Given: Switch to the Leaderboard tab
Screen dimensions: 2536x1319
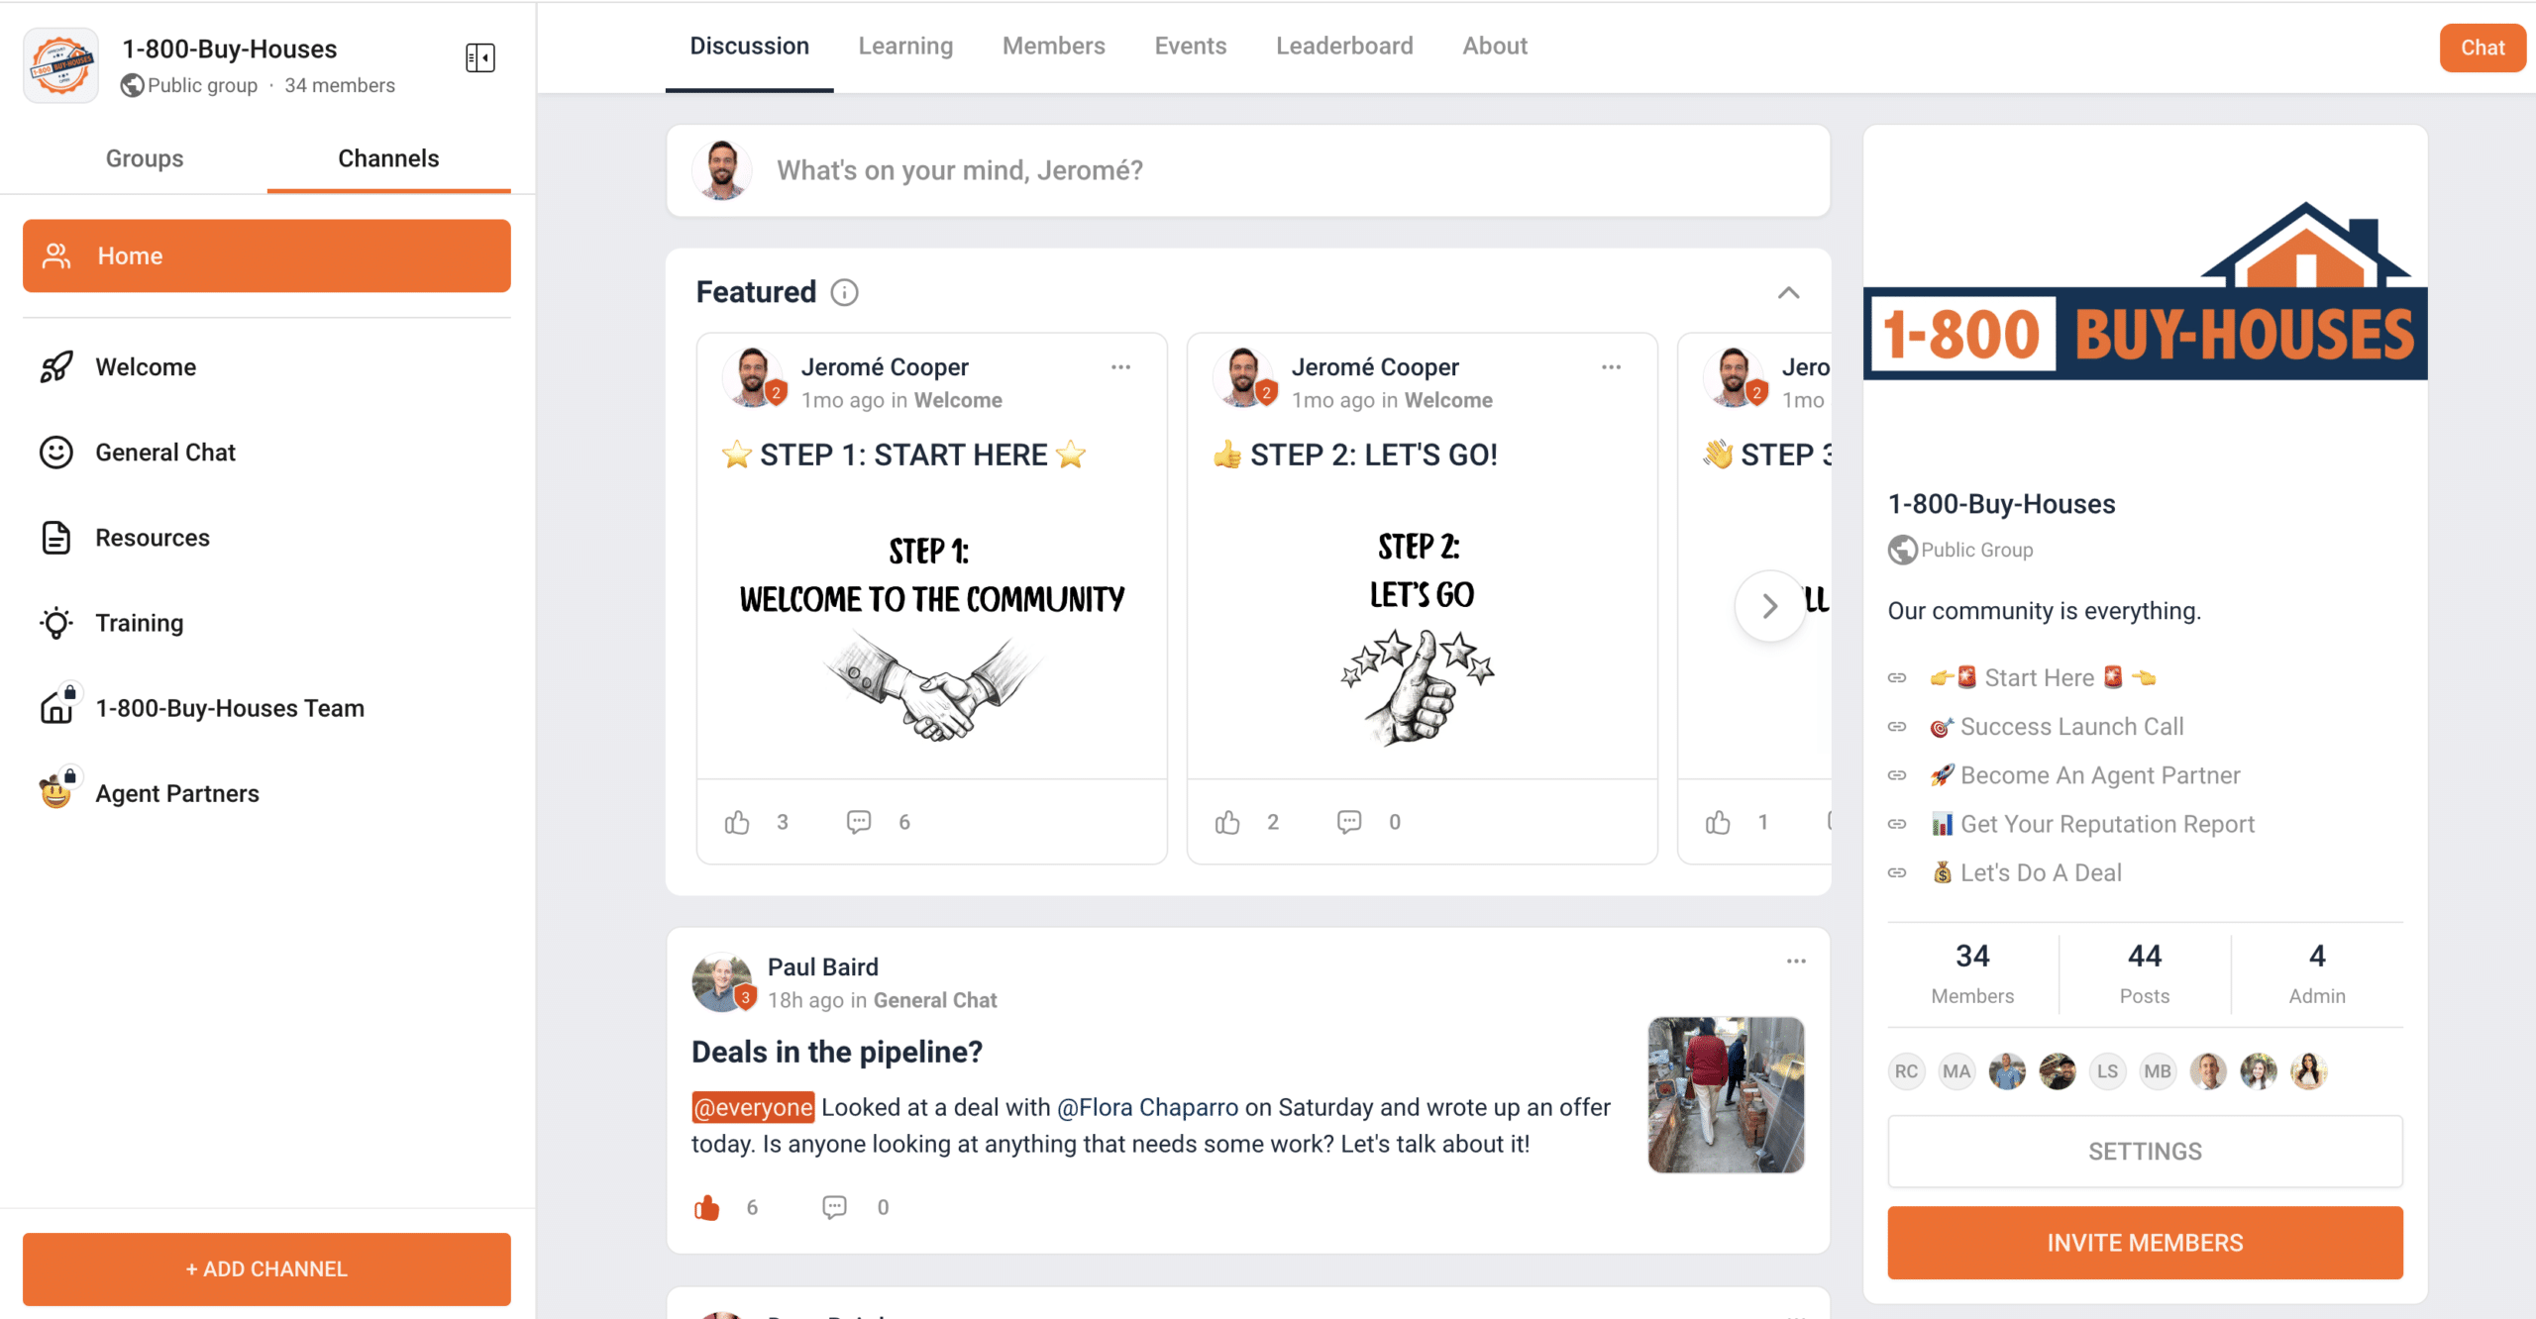Looking at the screenshot, I should coord(1343,47).
